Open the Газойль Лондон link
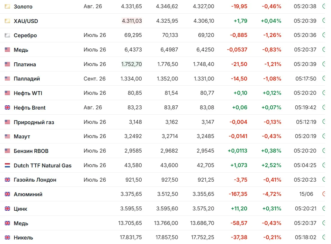331x244 pixels. click(35, 180)
